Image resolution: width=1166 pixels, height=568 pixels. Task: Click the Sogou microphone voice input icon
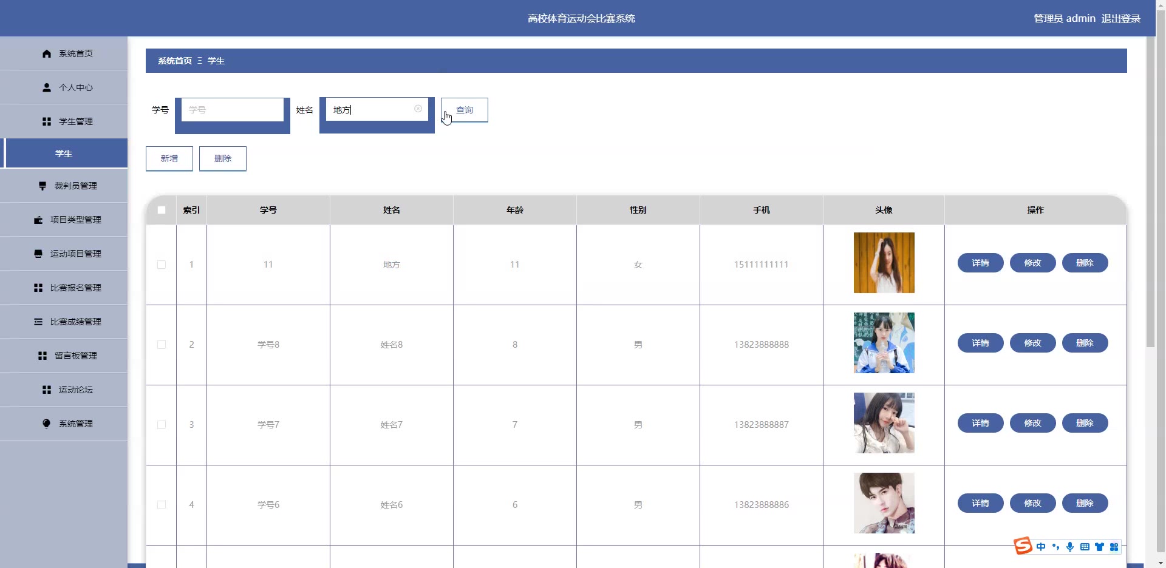(1070, 547)
